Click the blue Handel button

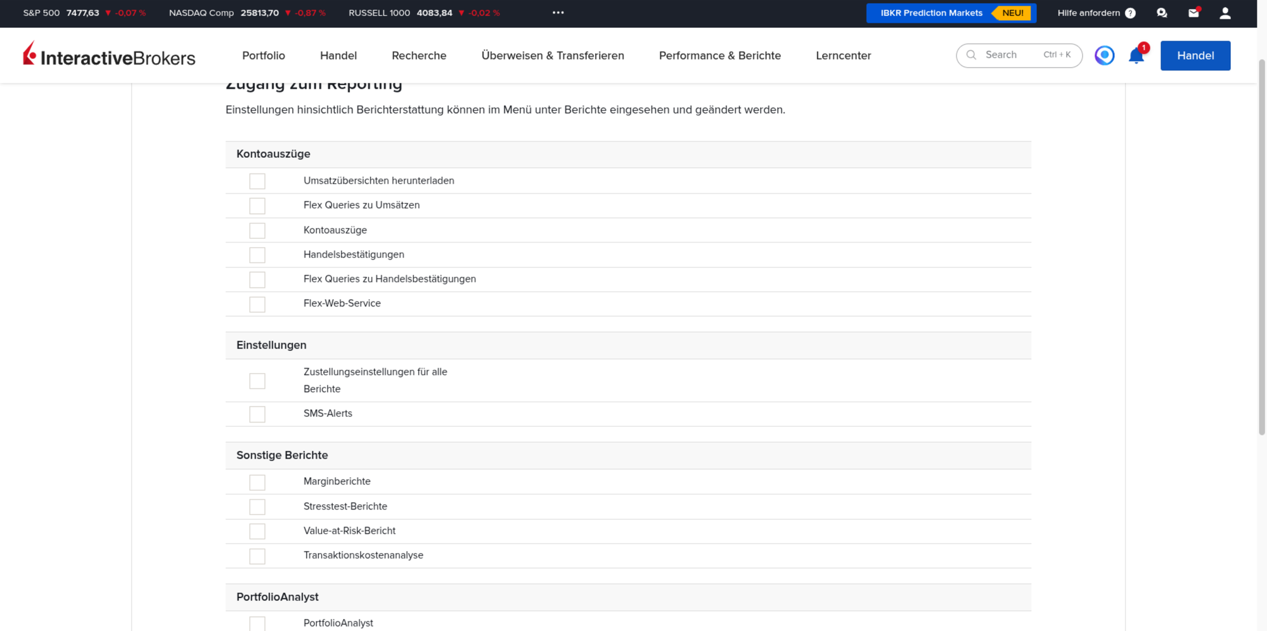[x=1195, y=55]
